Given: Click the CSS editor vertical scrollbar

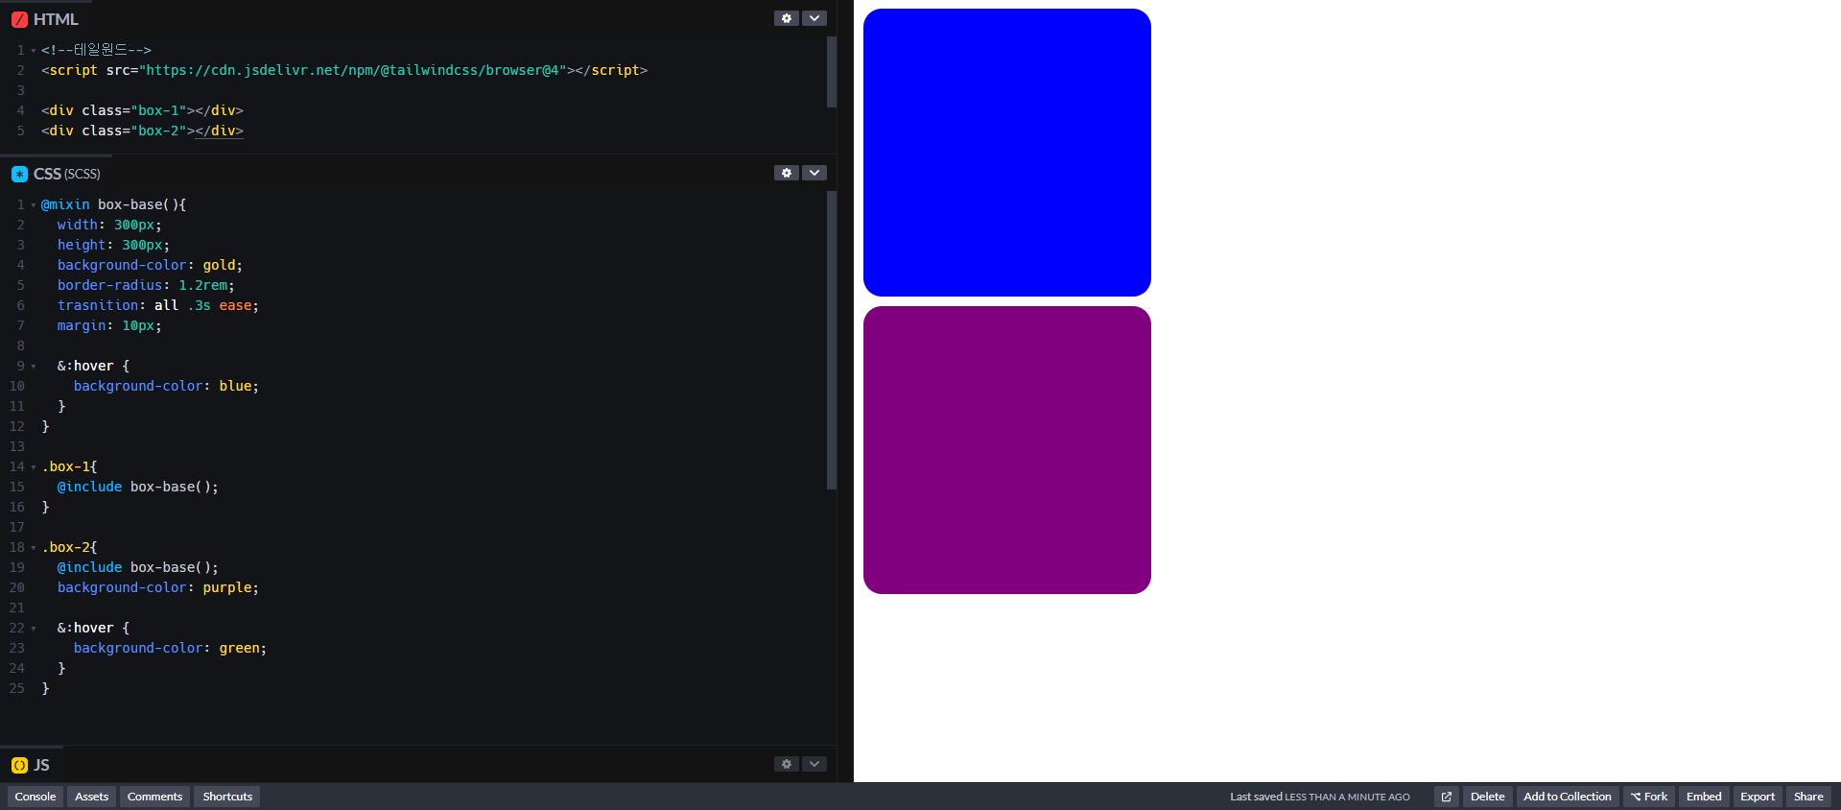Looking at the screenshot, I should (x=832, y=341).
